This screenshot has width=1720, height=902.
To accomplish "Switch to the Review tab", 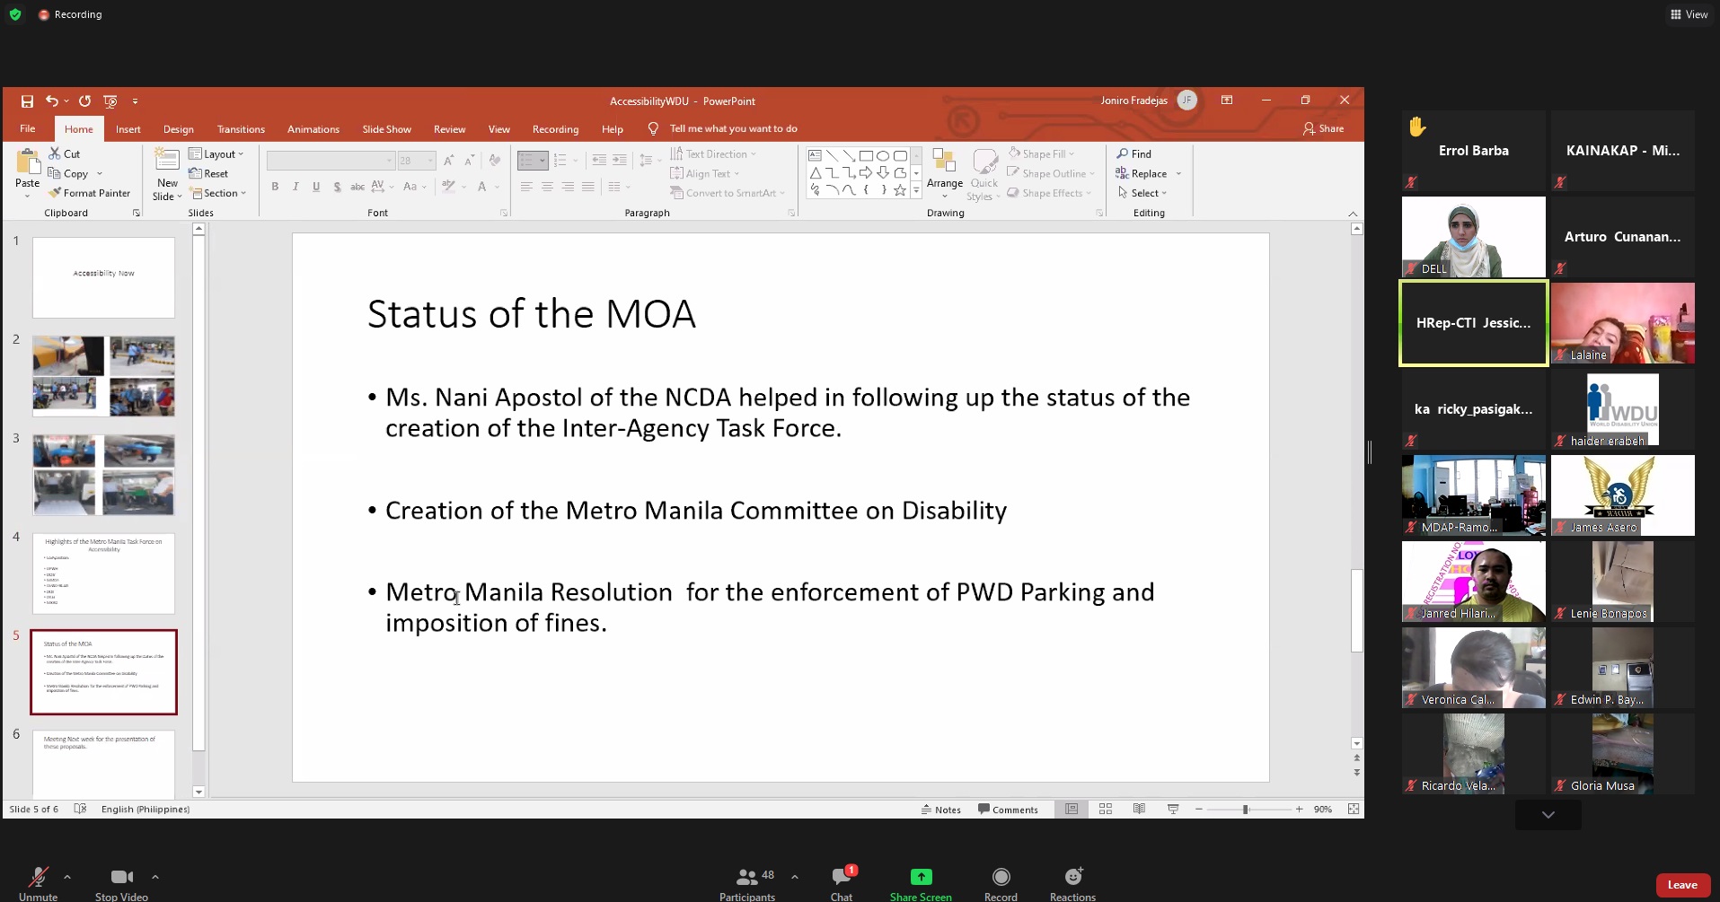I will coord(449,128).
